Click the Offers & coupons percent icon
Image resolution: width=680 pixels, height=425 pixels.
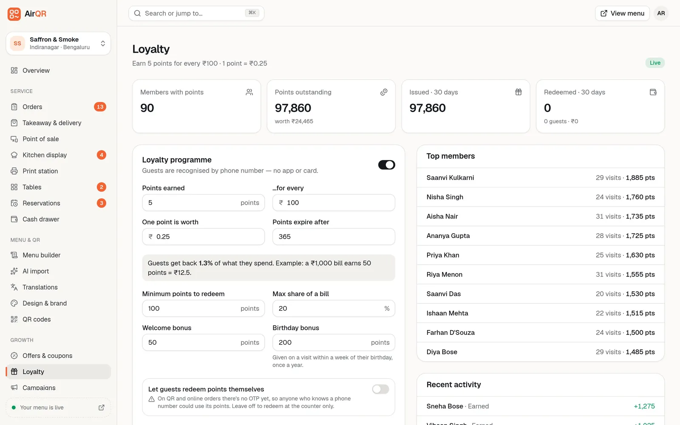coord(14,356)
